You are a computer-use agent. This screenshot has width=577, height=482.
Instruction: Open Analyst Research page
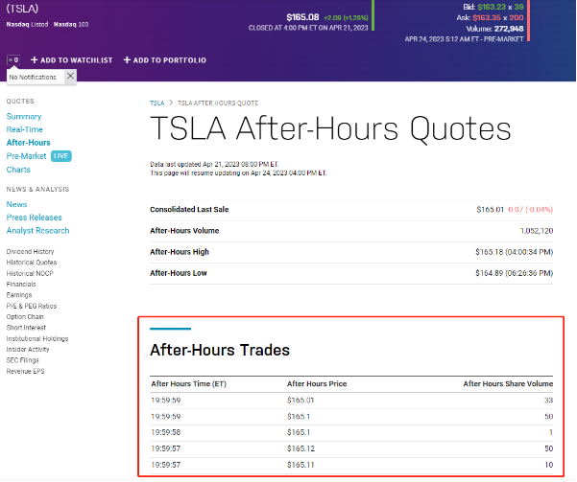[x=37, y=231]
